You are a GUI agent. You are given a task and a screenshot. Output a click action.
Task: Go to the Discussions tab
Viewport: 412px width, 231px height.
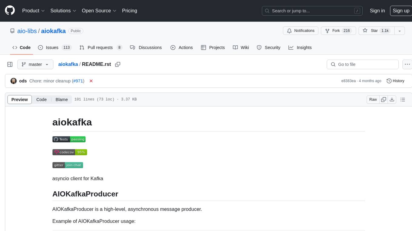146,47
